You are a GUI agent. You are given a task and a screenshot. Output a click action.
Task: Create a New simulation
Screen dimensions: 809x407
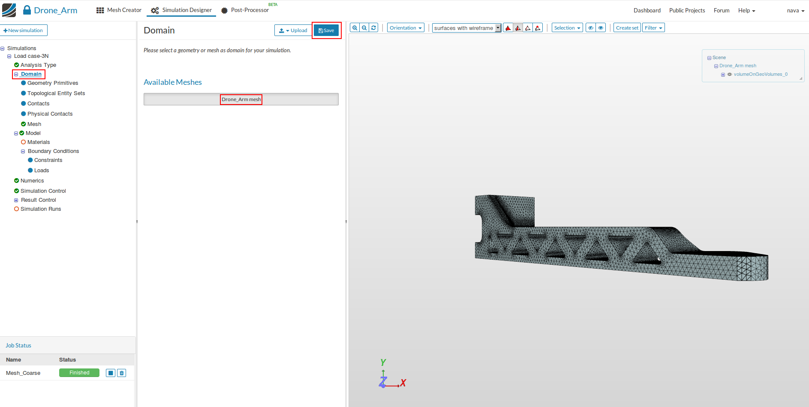pyautogui.click(x=24, y=30)
